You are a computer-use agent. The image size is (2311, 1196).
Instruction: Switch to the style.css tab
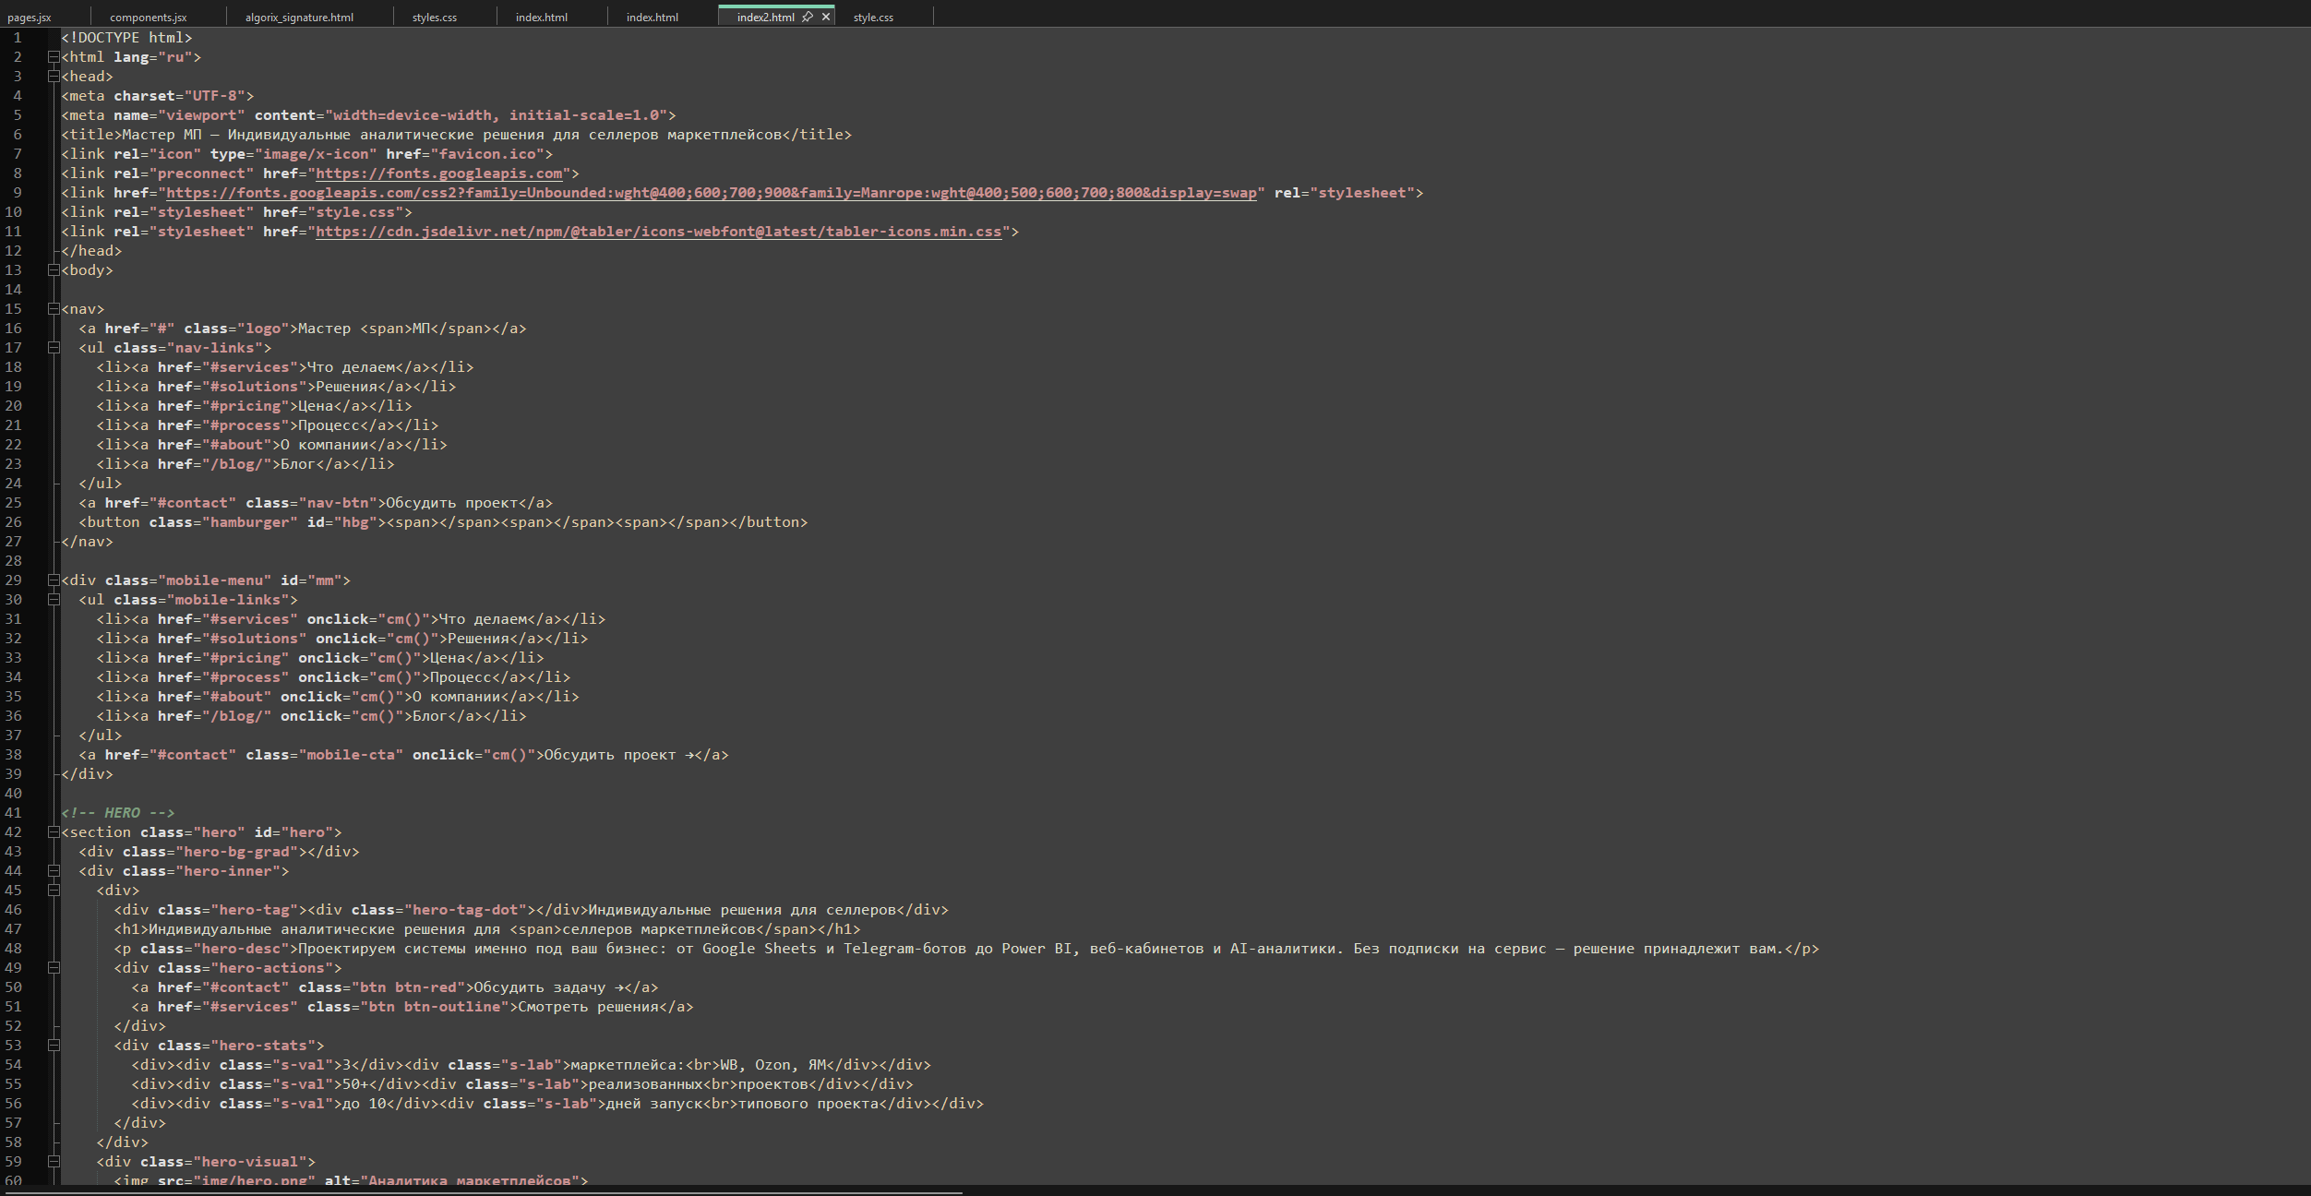873,18
